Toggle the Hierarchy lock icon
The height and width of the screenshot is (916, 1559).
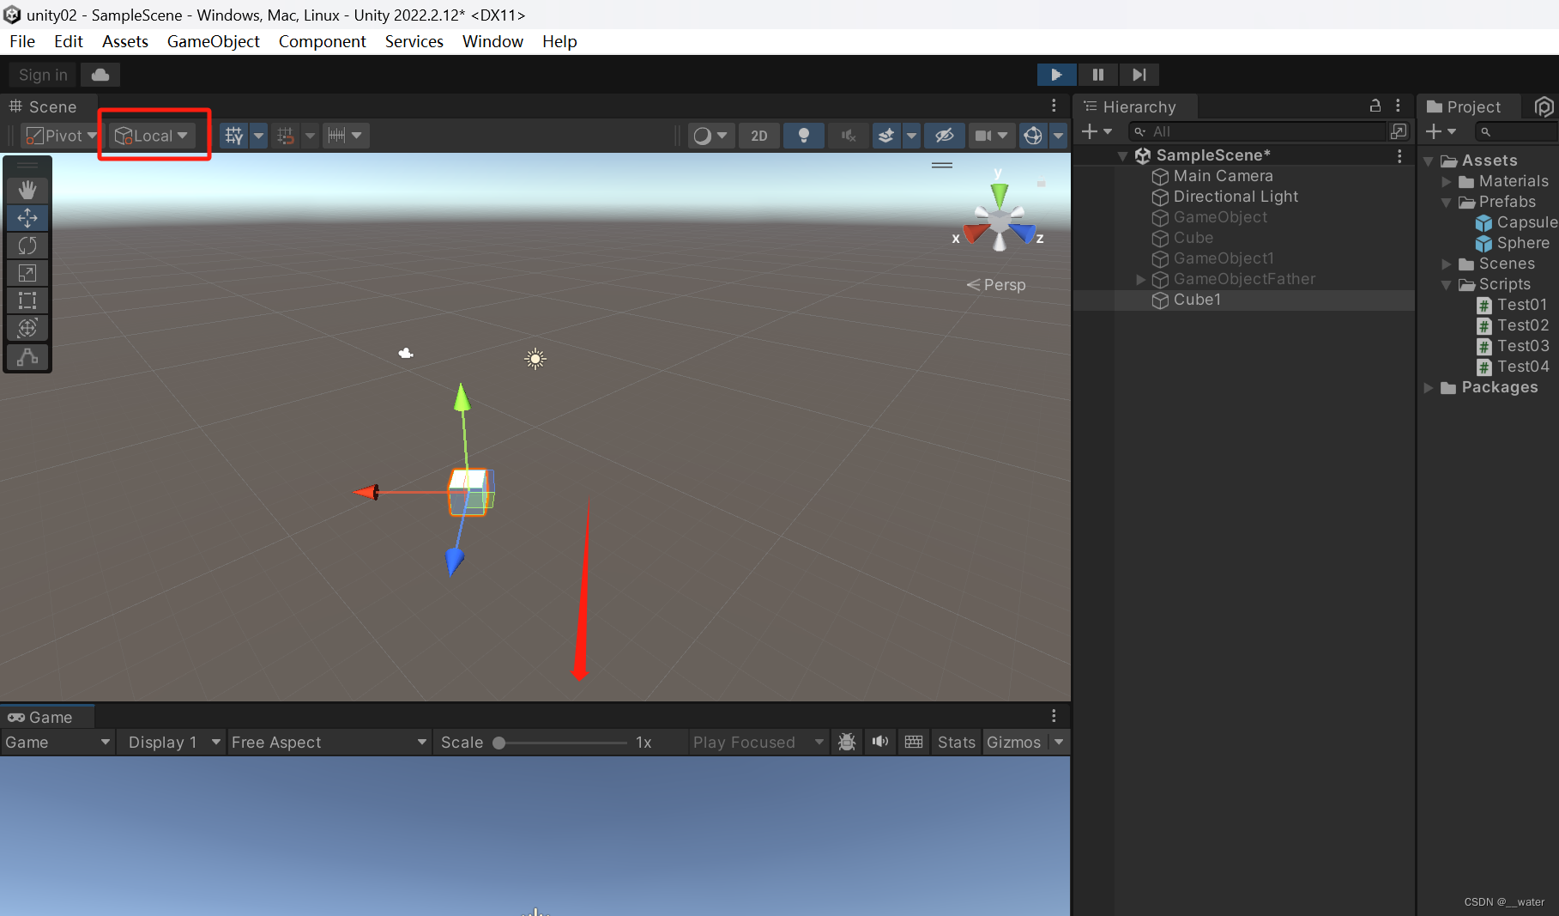click(1375, 106)
